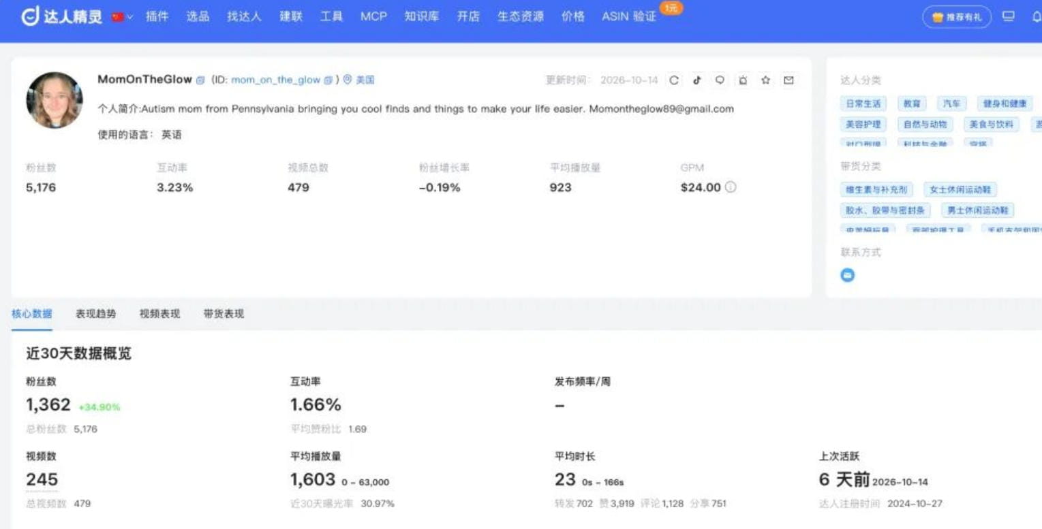
Task: Switch to the 表现趋势 tab
Action: (96, 314)
